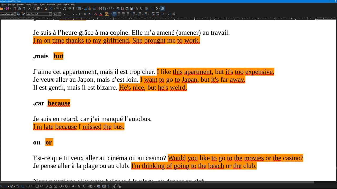This screenshot has height=189, width=337.
Task: Click the Insert comment speech bubble icon
Action: click(142, 9)
